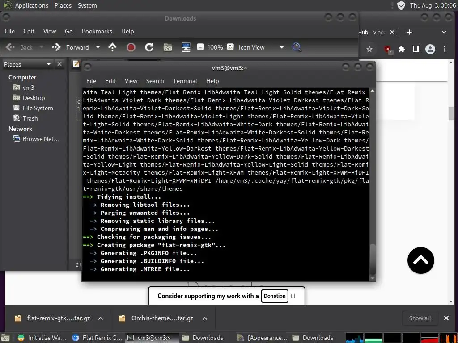Close the Places side pane
Screen dimensions: 458x343
point(59,64)
